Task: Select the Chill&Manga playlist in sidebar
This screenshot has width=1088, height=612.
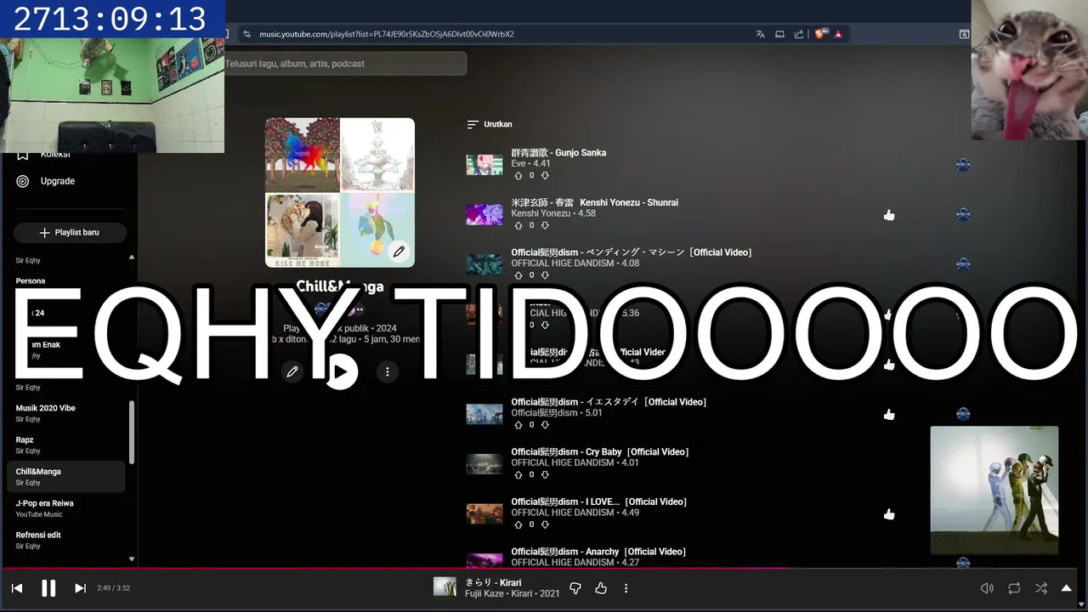Action: coord(66,477)
